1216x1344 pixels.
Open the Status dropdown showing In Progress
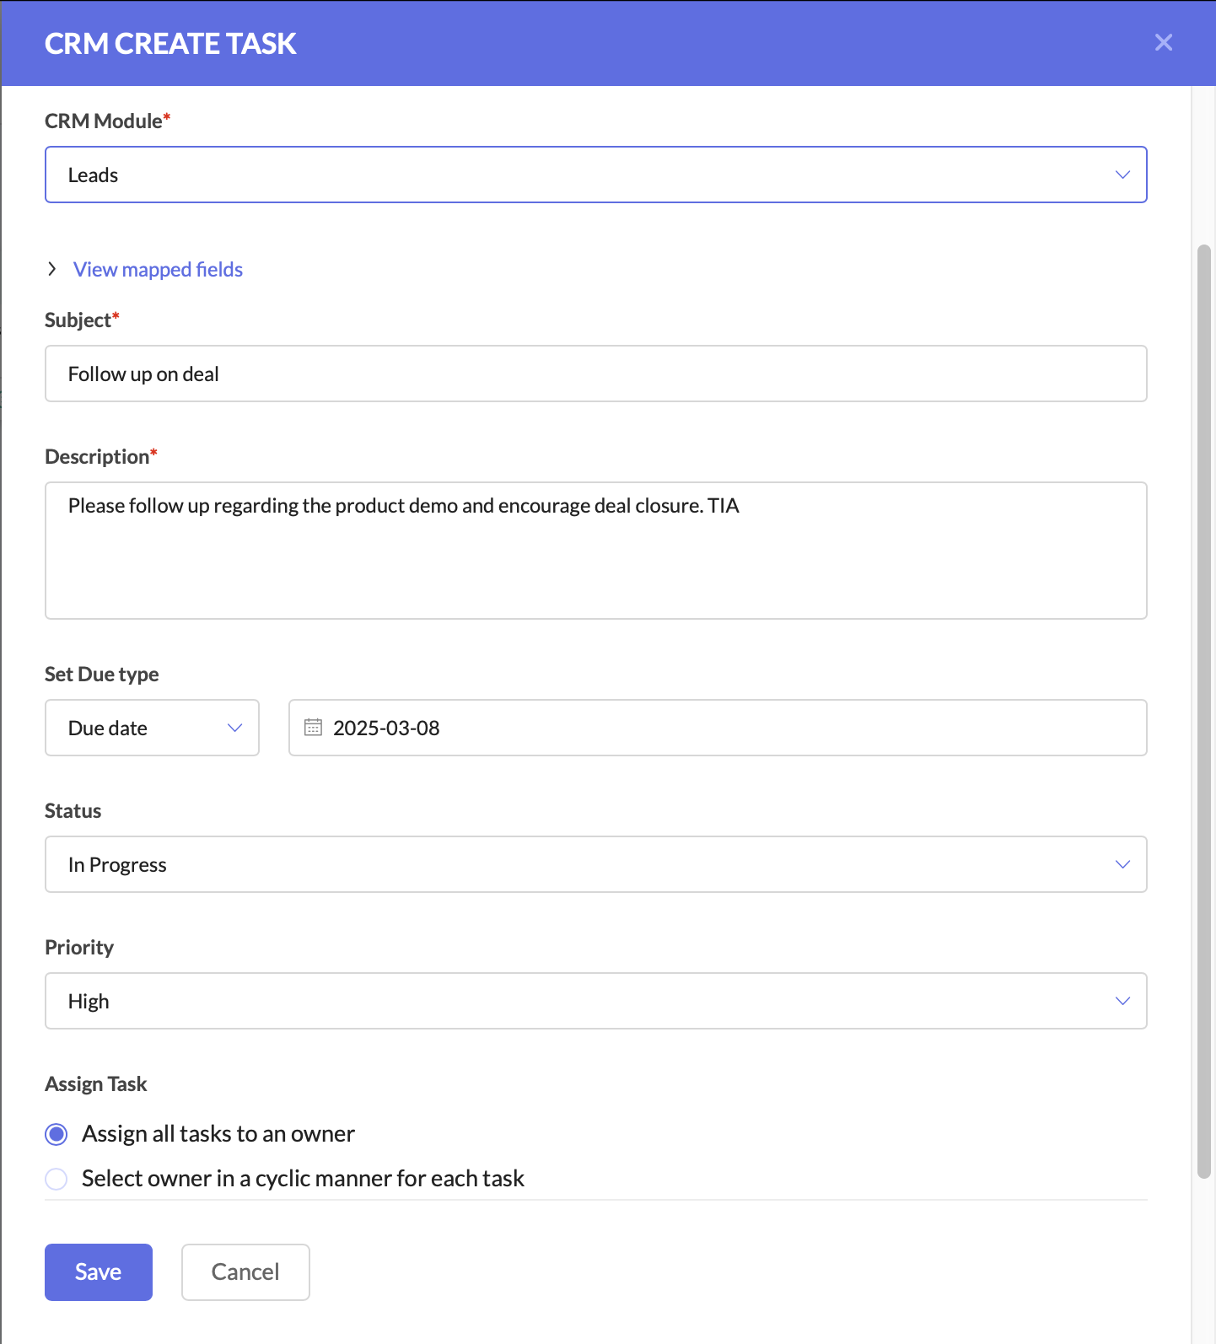[x=595, y=864]
